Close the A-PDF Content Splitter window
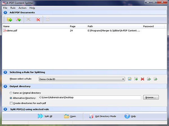This screenshot has height=126, width=169. (162, 2)
